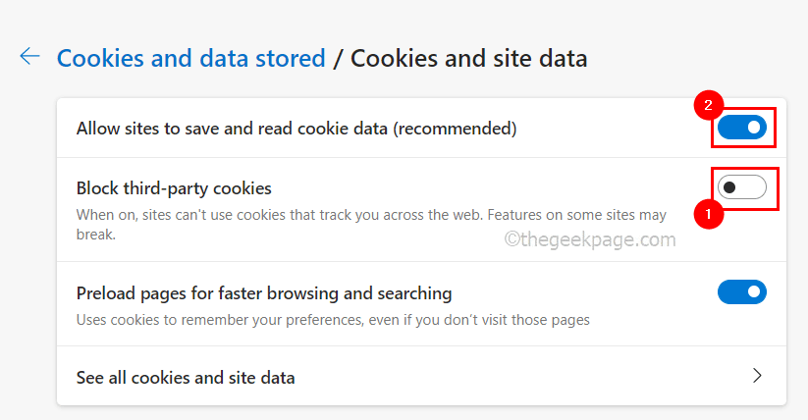Image resolution: width=808 pixels, height=420 pixels.
Task: Click the red step badge numbered 1
Action: pyautogui.click(x=708, y=213)
